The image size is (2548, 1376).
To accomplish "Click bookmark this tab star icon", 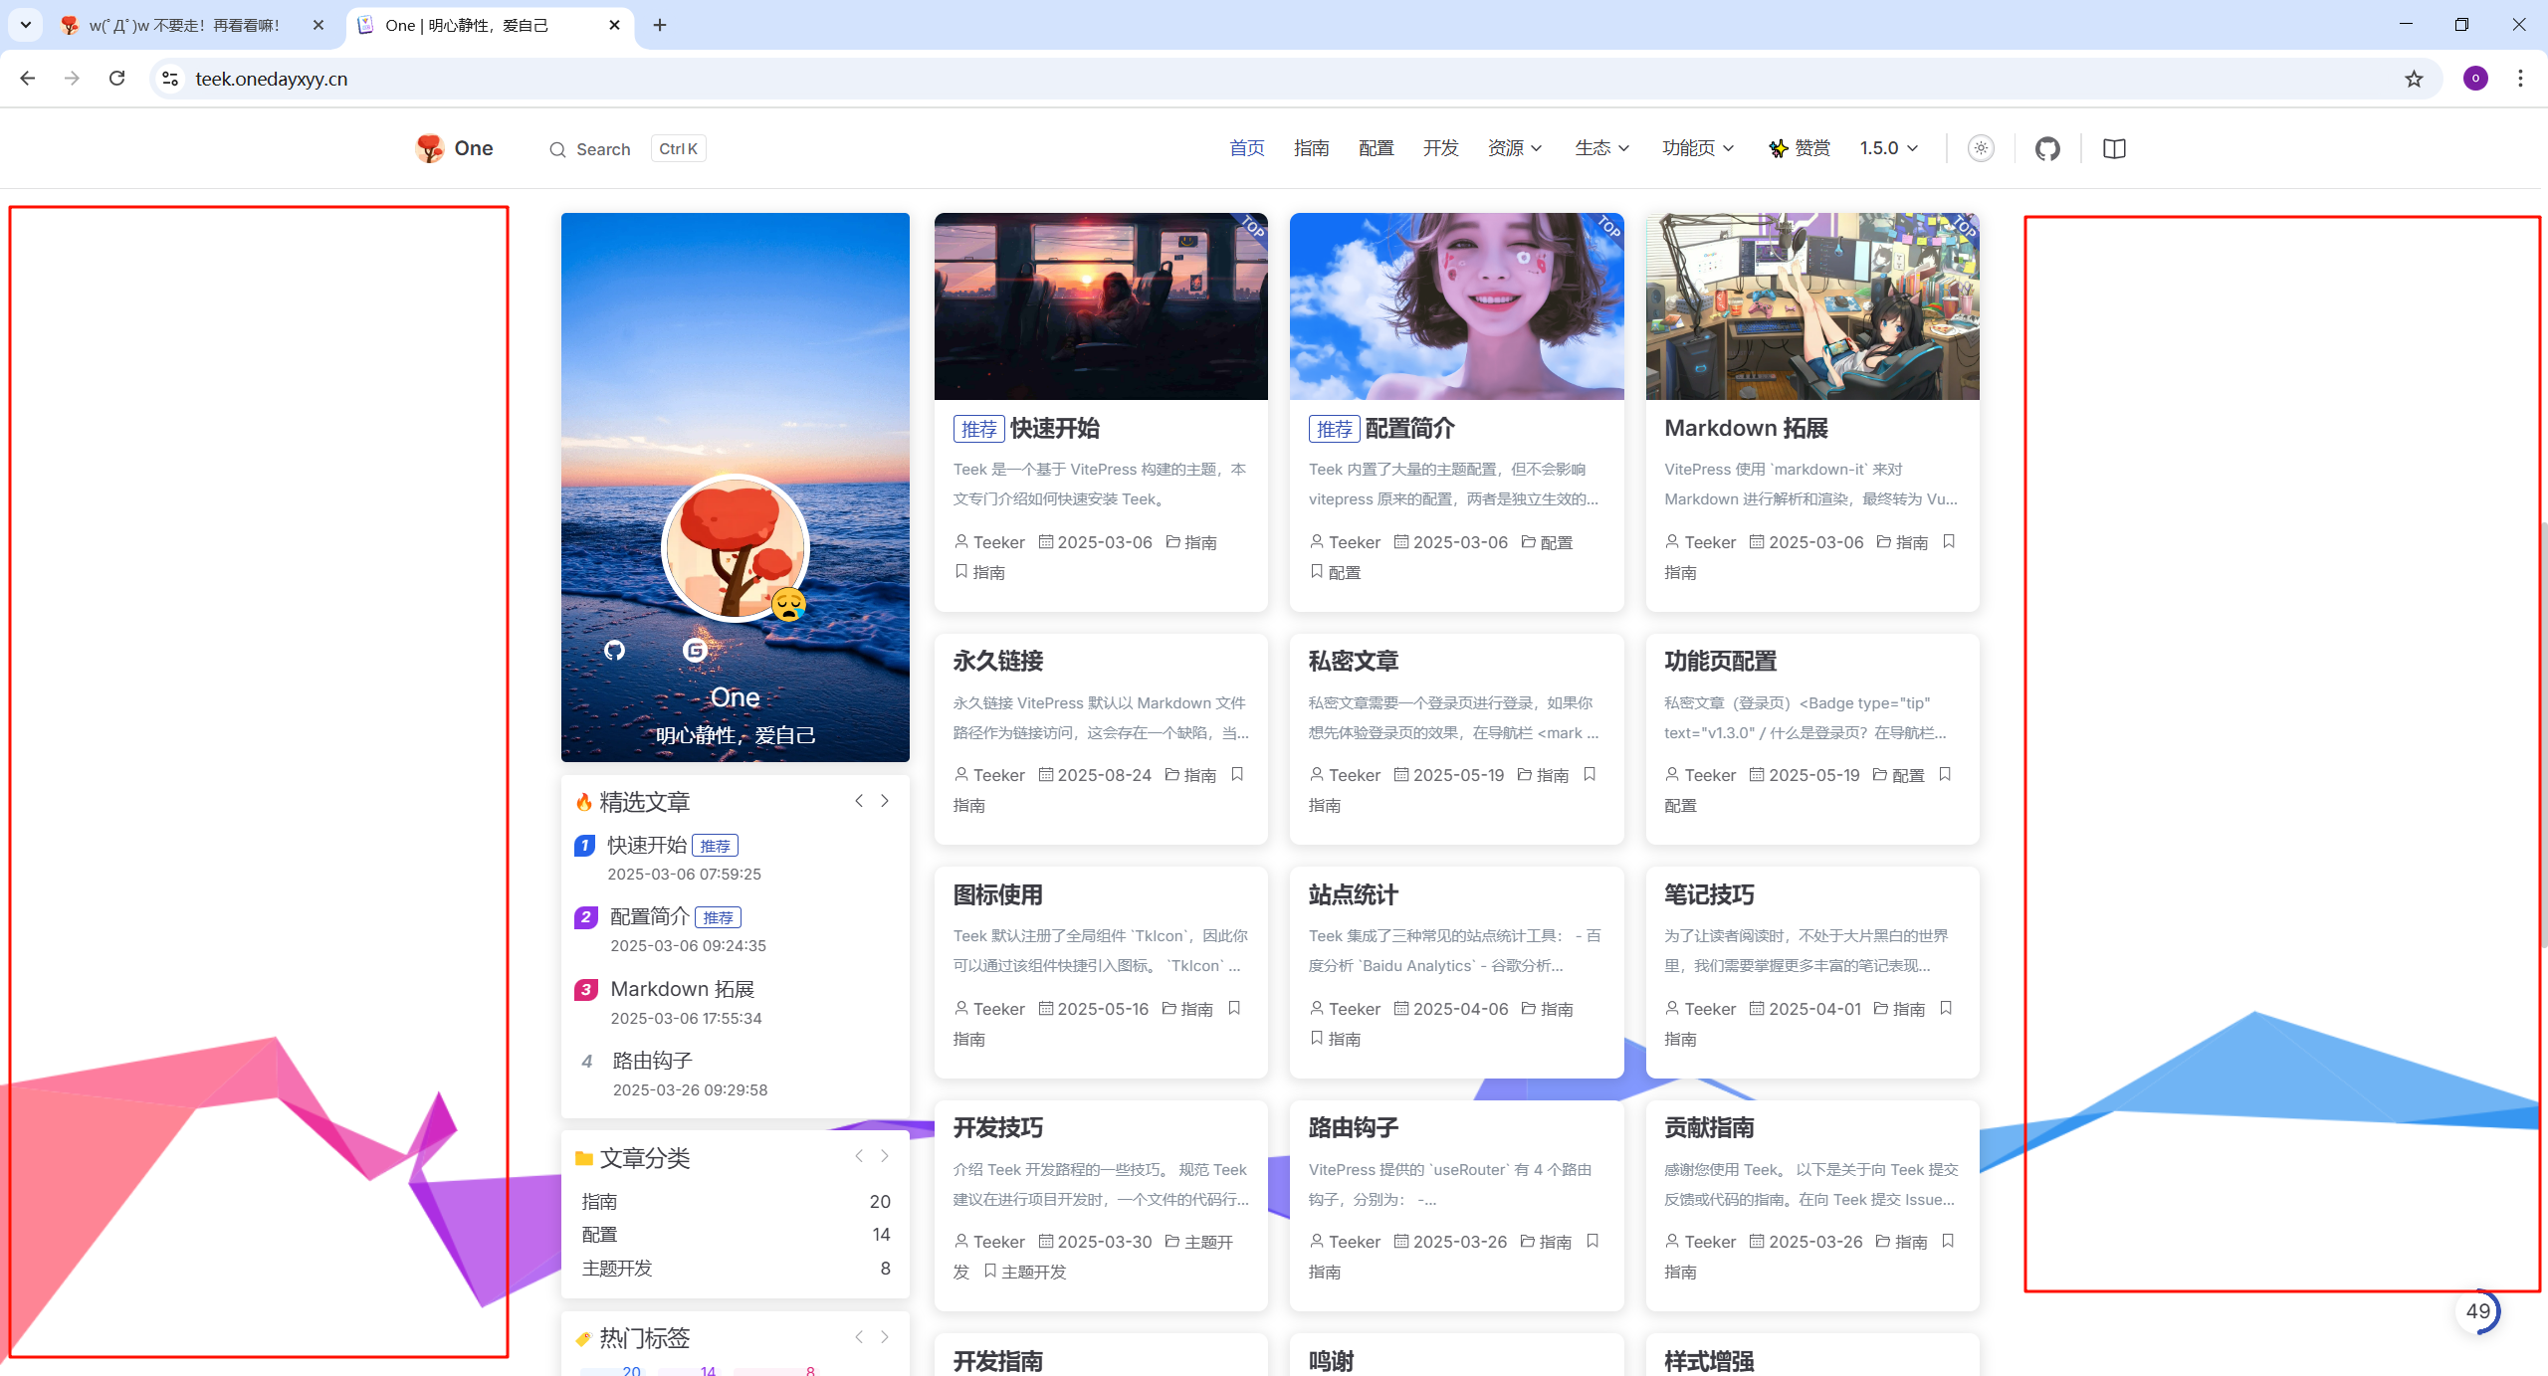I will 2414,79.
